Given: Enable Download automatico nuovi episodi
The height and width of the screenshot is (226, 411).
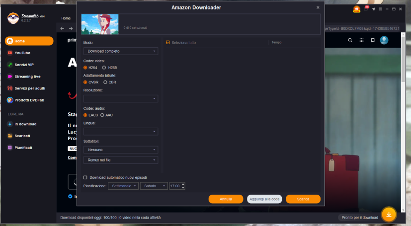Looking at the screenshot, I should (85, 177).
